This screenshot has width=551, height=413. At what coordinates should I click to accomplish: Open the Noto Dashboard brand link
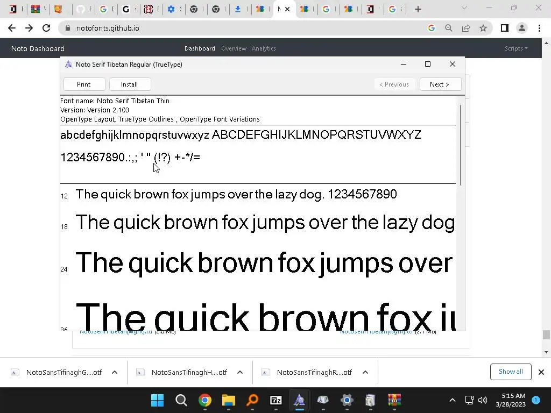pyautogui.click(x=38, y=48)
